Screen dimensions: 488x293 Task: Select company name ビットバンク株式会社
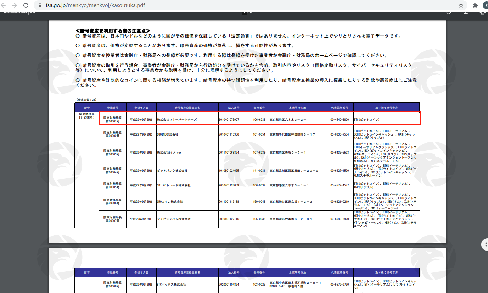172,171
